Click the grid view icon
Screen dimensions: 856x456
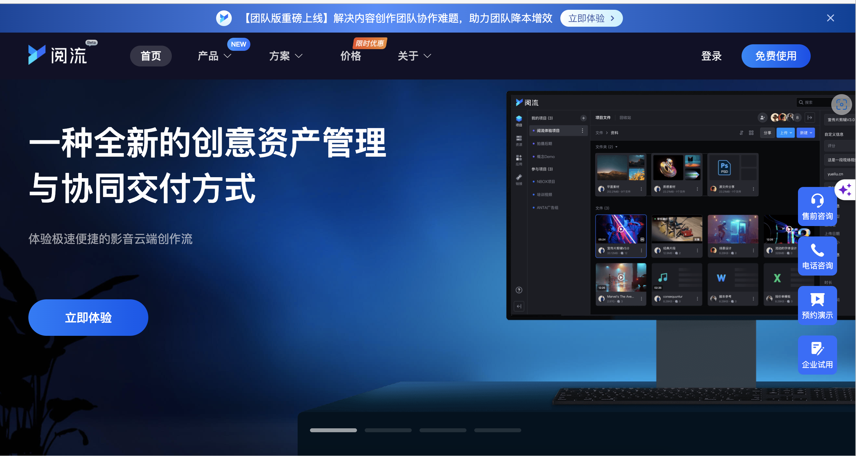[x=751, y=133]
